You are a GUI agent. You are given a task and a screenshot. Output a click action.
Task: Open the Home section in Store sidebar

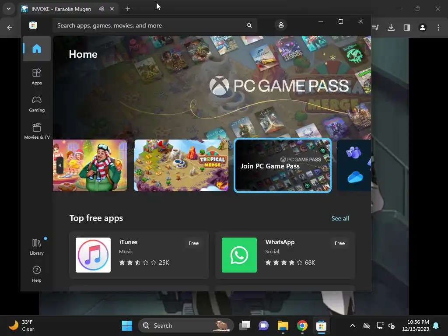click(x=37, y=49)
